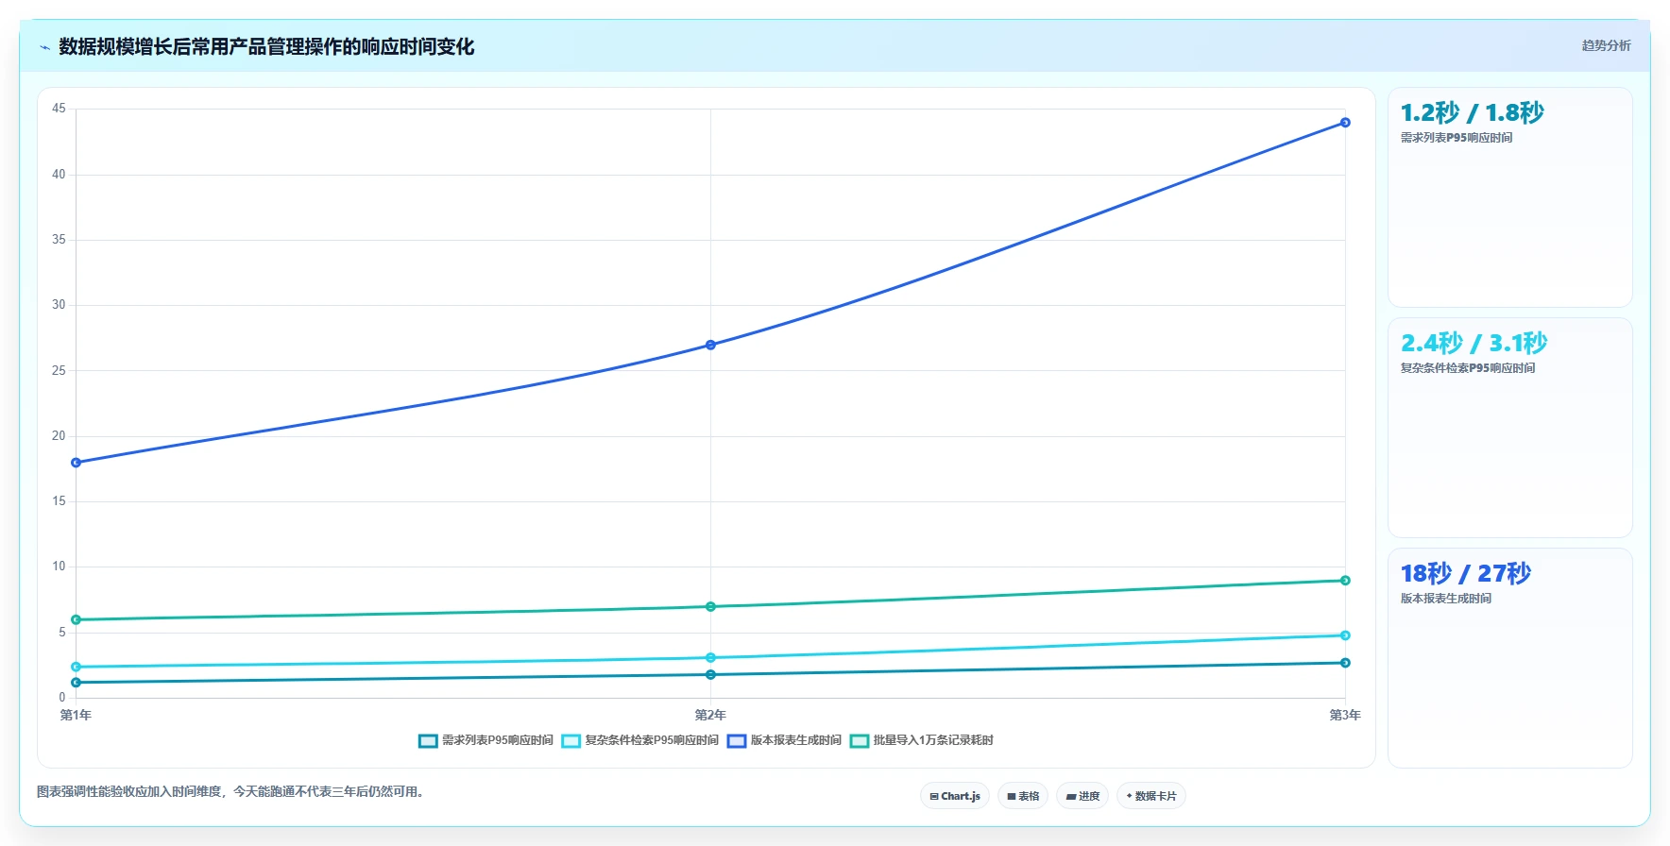Click the Chart.js tag
This screenshot has height=846, width=1670.
(955, 796)
